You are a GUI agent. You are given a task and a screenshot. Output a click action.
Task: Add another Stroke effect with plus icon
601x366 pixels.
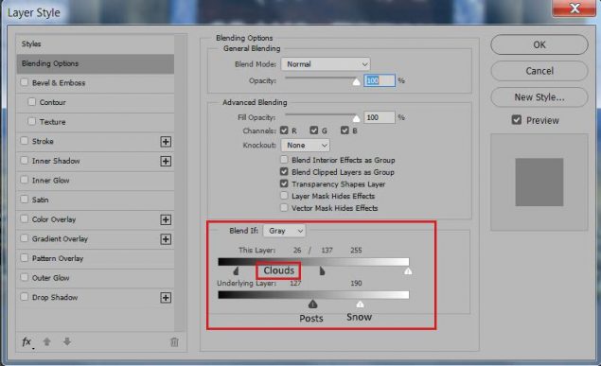click(166, 142)
